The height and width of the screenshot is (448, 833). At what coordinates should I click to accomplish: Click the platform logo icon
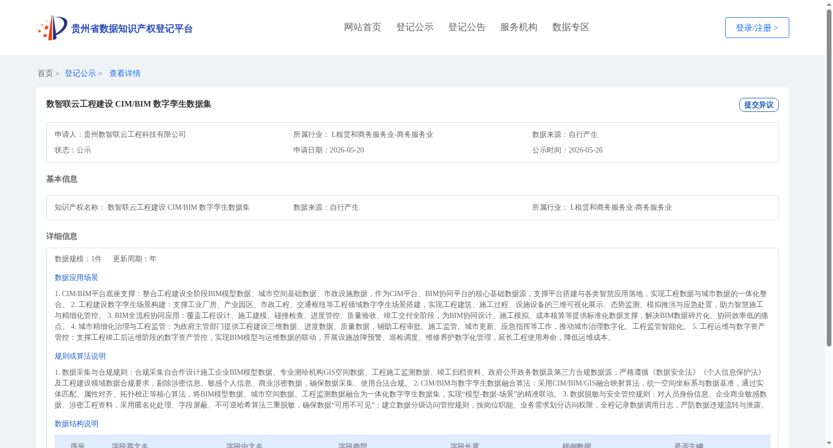point(53,28)
